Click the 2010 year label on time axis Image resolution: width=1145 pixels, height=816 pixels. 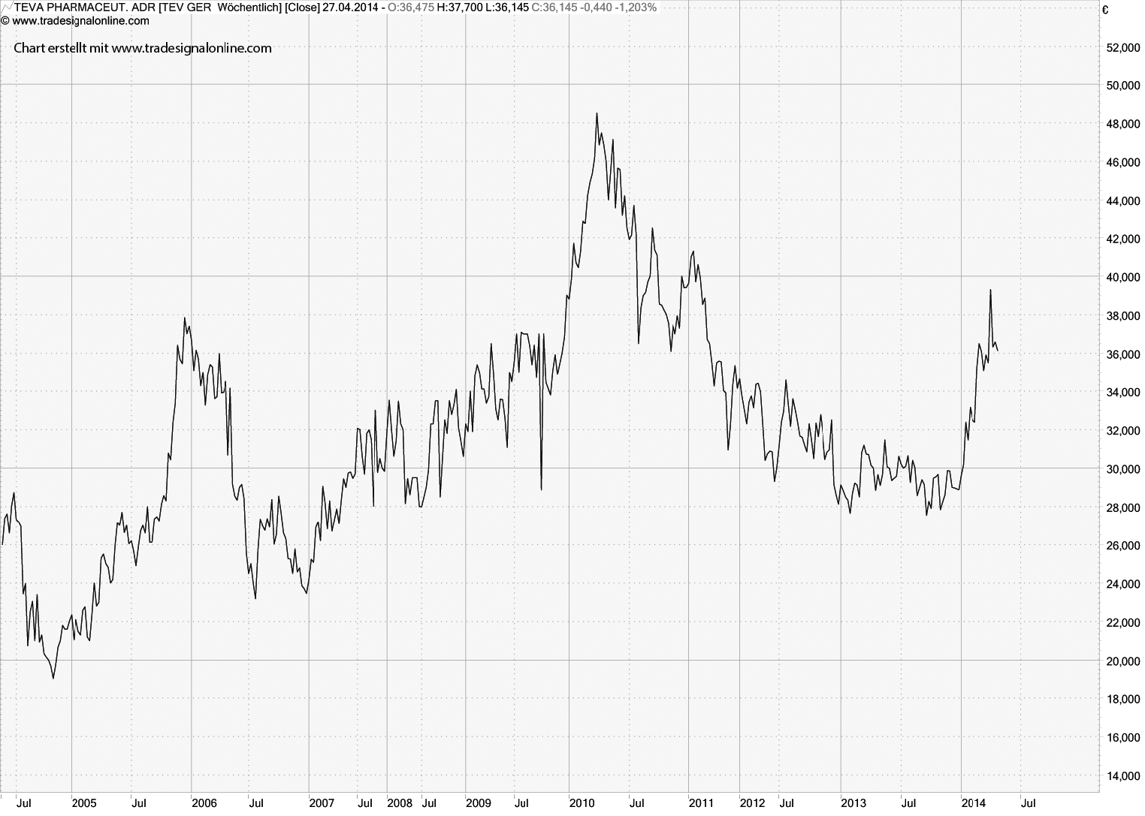click(582, 803)
